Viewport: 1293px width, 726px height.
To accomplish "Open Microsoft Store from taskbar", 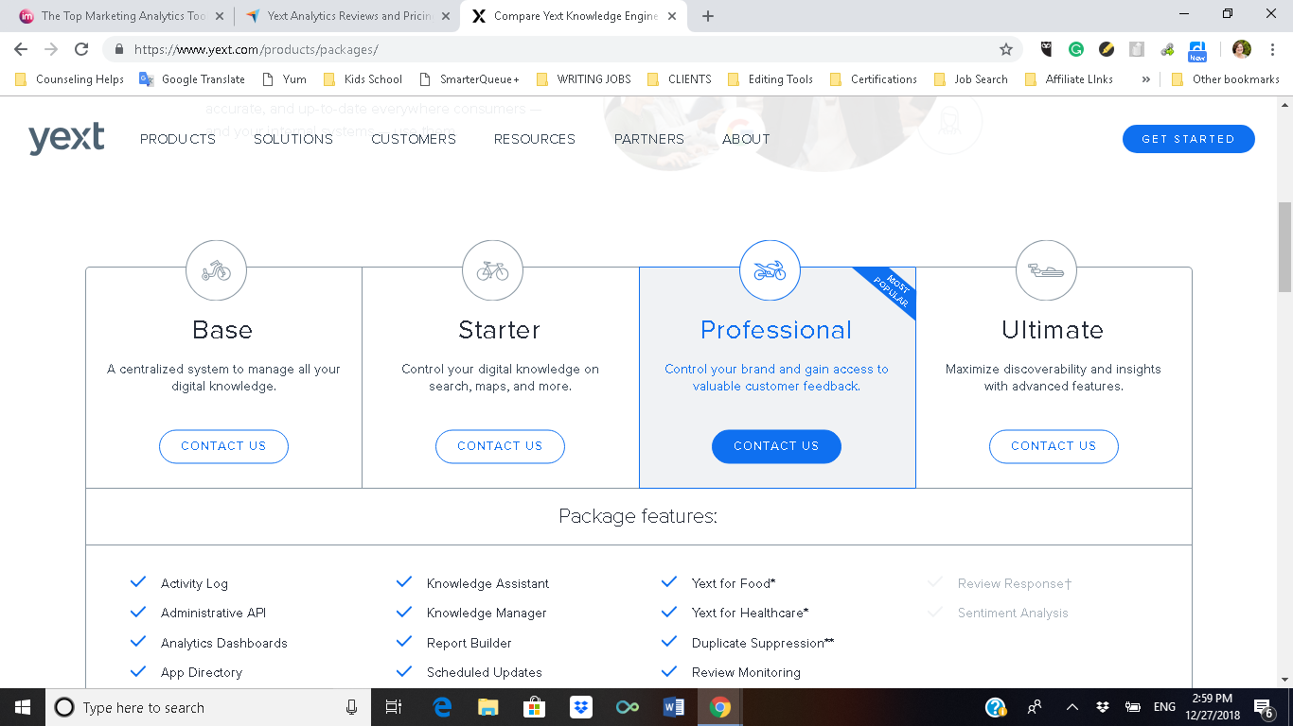I will [x=534, y=707].
